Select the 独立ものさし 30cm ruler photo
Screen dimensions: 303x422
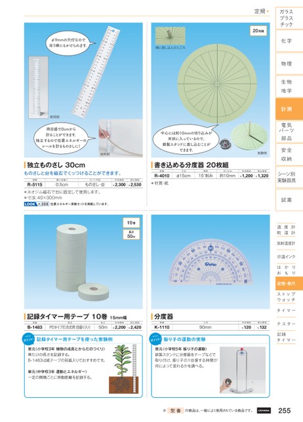pyautogui.click(x=83, y=90)
